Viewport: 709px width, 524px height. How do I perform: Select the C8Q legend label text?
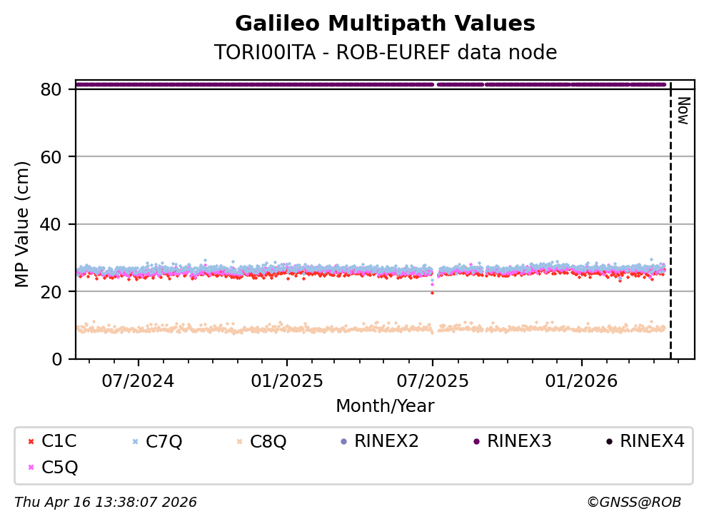(x=268, y=442)
